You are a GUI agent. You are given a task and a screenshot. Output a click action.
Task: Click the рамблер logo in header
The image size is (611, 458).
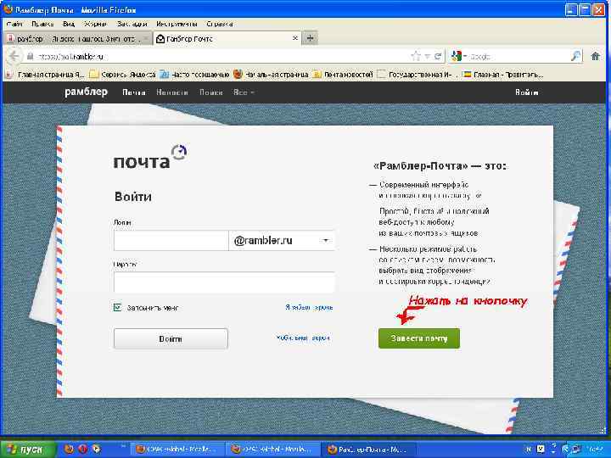click(86, 92)
